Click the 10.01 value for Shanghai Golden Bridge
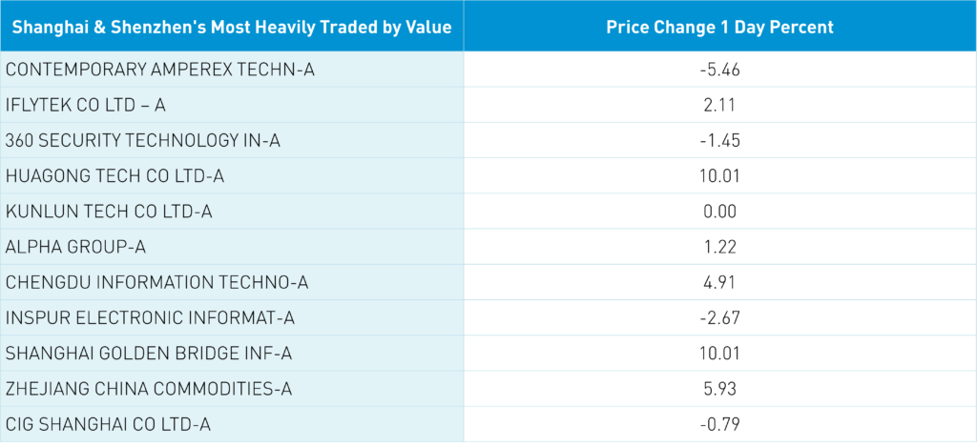 click(x=719, y=354)
